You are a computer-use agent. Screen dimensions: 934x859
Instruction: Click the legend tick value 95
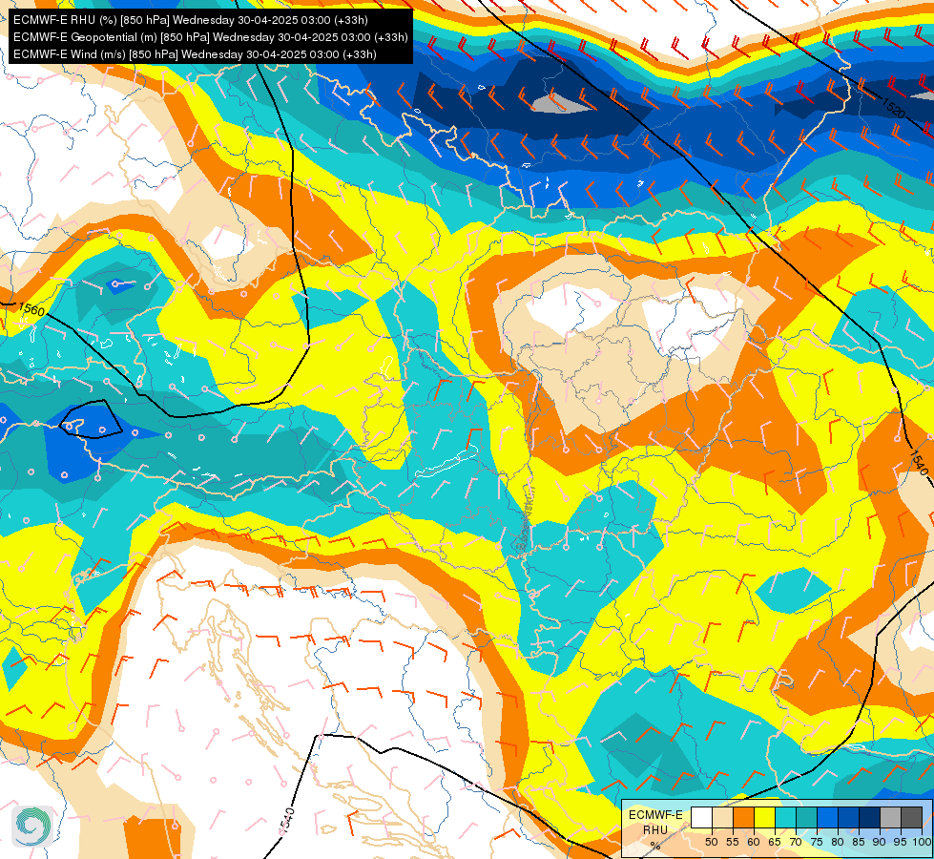point(900,842)
